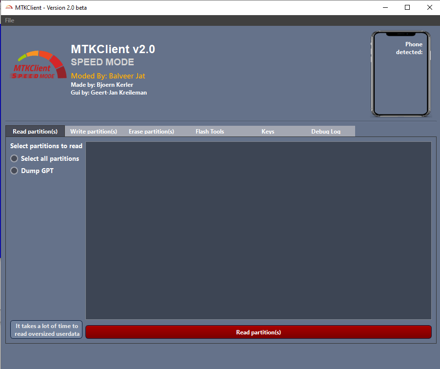Click the MTKClient v2.0 heading
This screenshot has width=440, height=369.
coord(113,49)
